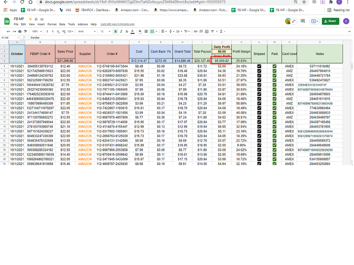Viewport: 354px width, 265px height.
Task: Open the text wrapping dropdown
Action: click(179, 31)
